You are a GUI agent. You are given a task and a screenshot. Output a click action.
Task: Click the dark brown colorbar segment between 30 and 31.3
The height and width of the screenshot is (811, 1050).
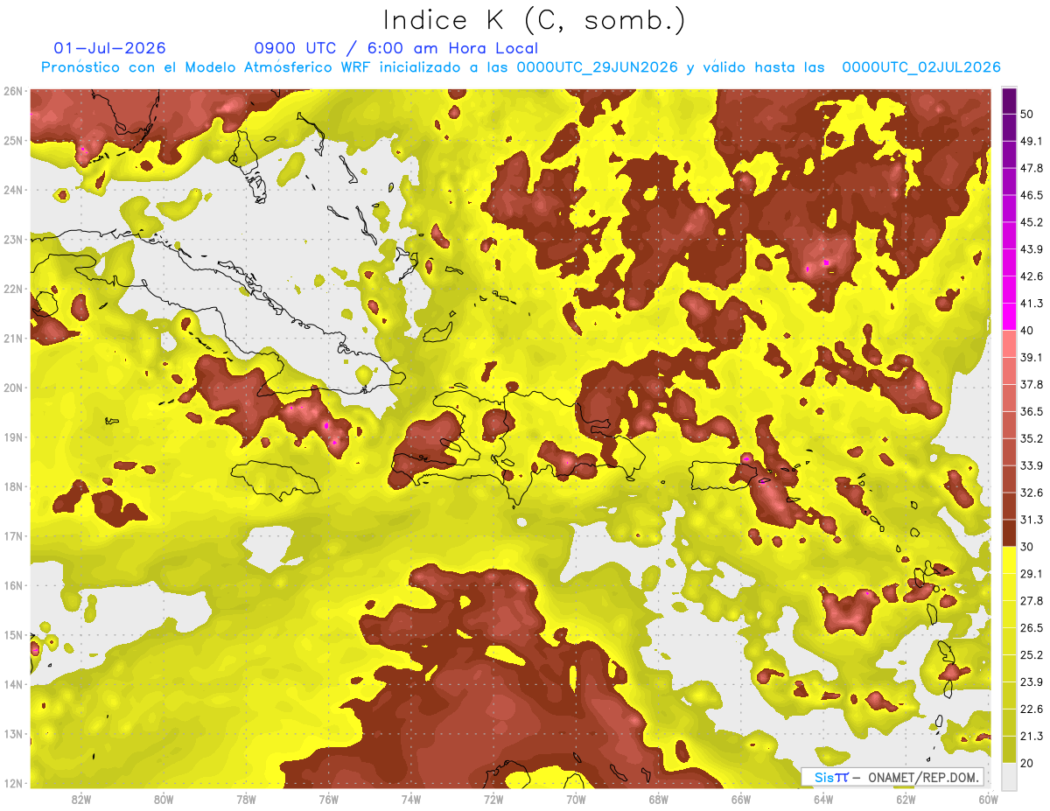tap(1009, 533)
